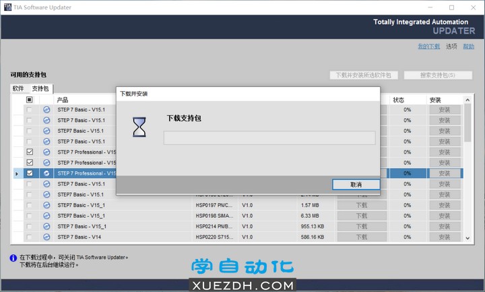Click the 安装 button in the HSP0214 row
Screen dimensions: 485x292
click(445, 227)
